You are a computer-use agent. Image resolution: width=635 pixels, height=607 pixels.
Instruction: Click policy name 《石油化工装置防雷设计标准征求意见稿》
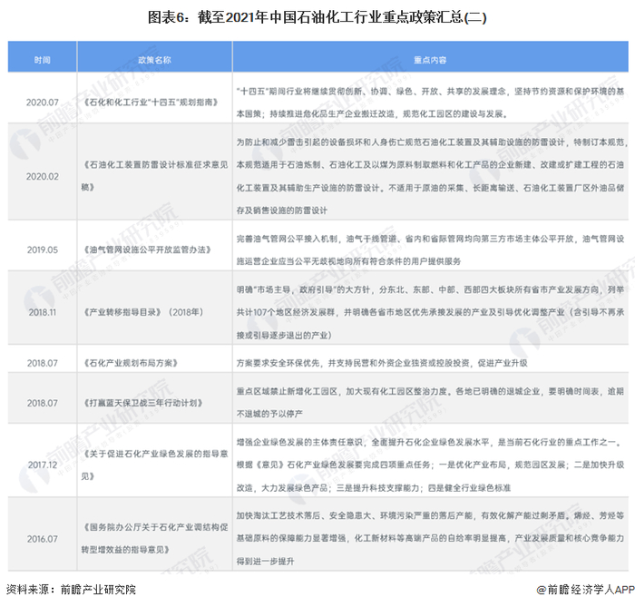(155, 176)
